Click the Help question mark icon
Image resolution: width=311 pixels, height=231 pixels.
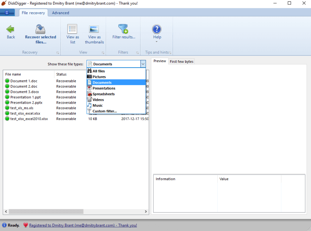point(157,29)
